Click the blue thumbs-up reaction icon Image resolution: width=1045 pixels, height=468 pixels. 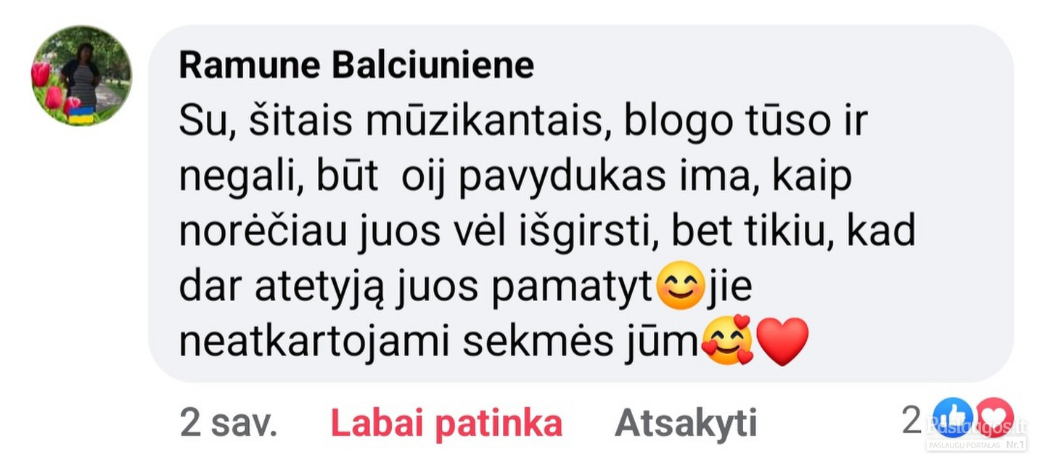coord(953,419)
